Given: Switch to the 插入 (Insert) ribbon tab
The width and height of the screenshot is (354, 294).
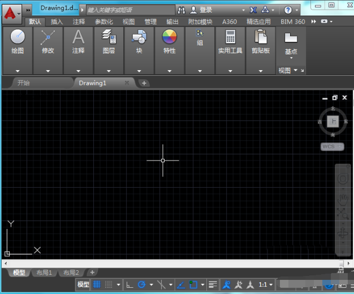Looking at the screenshot, I should pos(57,21).
